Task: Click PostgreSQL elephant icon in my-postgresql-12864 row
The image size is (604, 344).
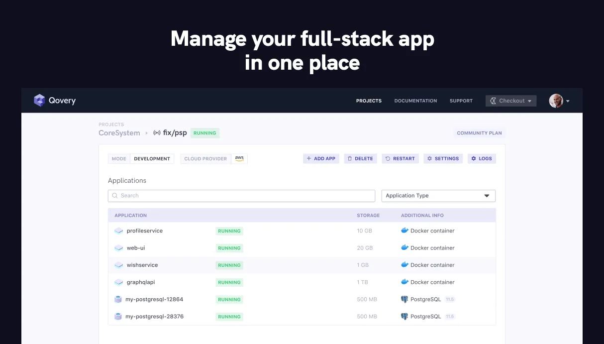Action: coord(404,300)
